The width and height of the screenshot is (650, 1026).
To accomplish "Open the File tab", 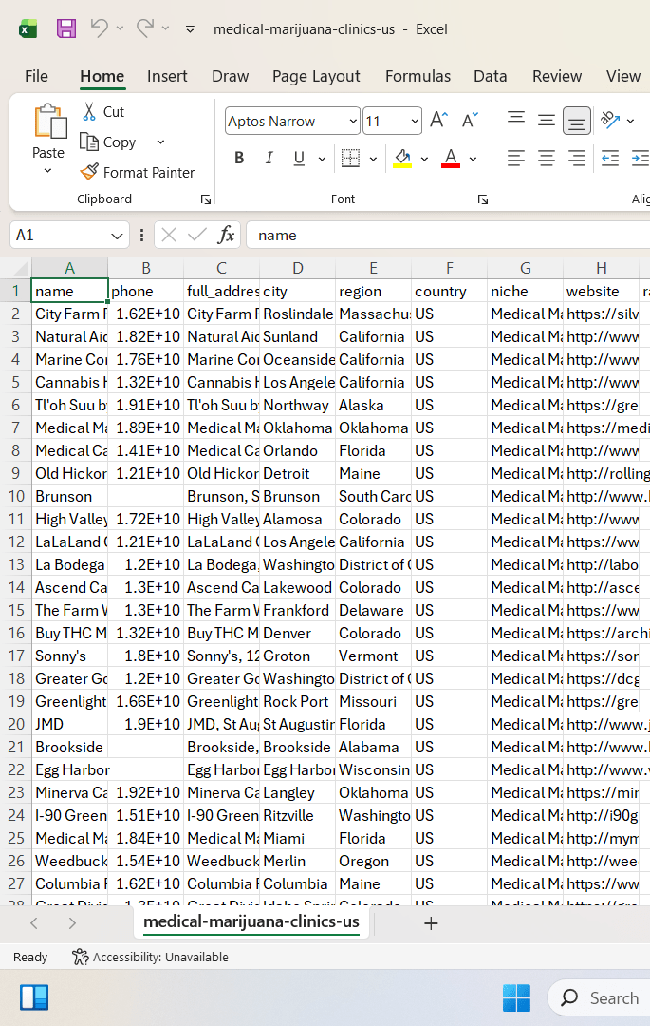I will tap(37, 77).
